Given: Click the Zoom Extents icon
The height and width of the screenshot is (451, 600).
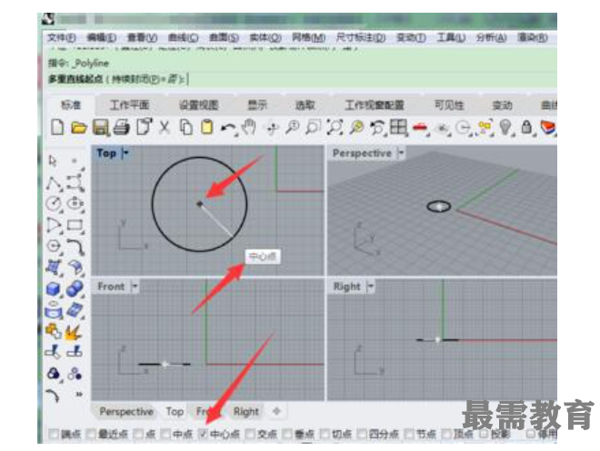Looking at the screenshot, I should [335, 127].
